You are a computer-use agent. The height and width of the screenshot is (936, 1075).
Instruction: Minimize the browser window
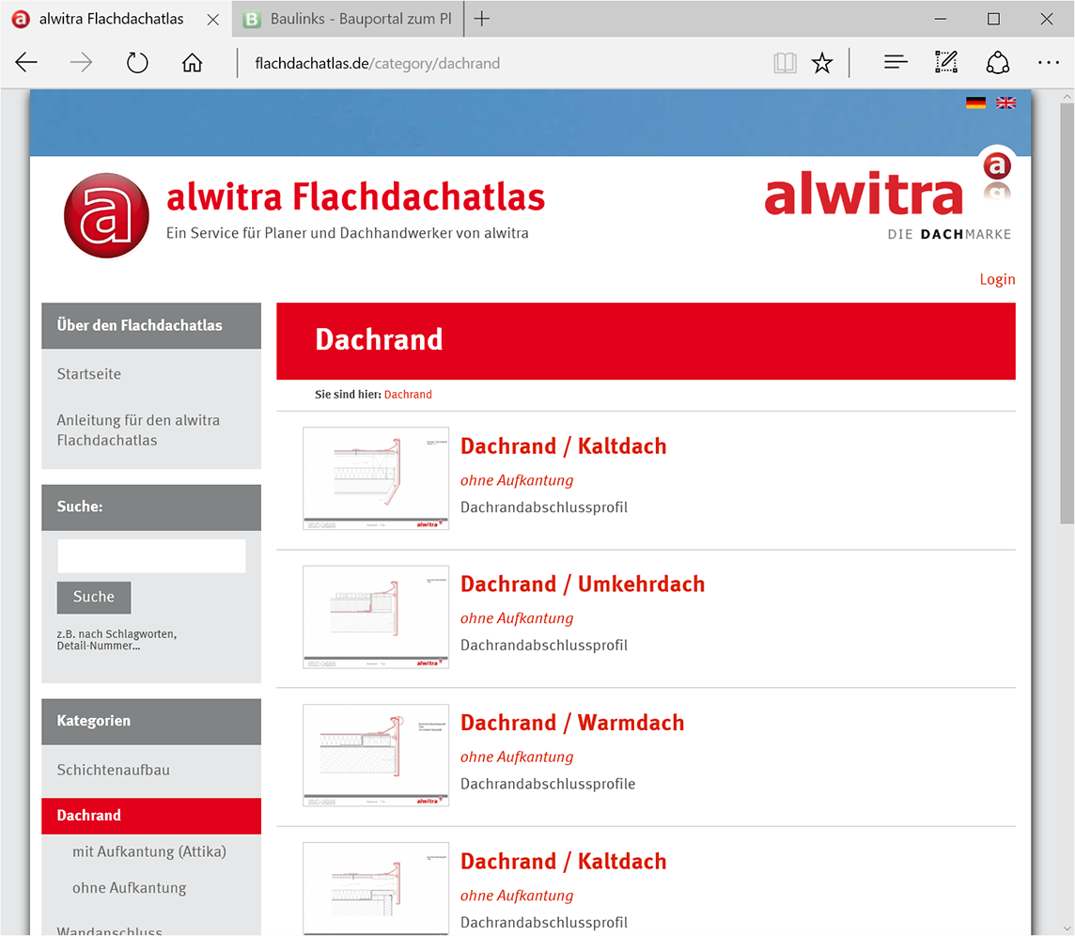pyautogui.click(x=941, y=19)
